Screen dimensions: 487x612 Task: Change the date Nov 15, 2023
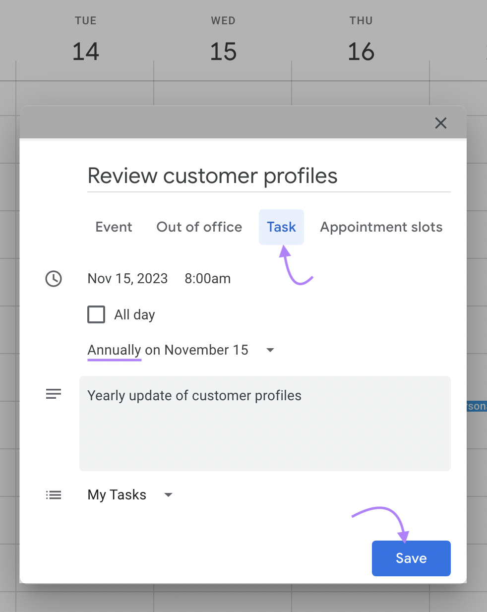tap(127, 278)
